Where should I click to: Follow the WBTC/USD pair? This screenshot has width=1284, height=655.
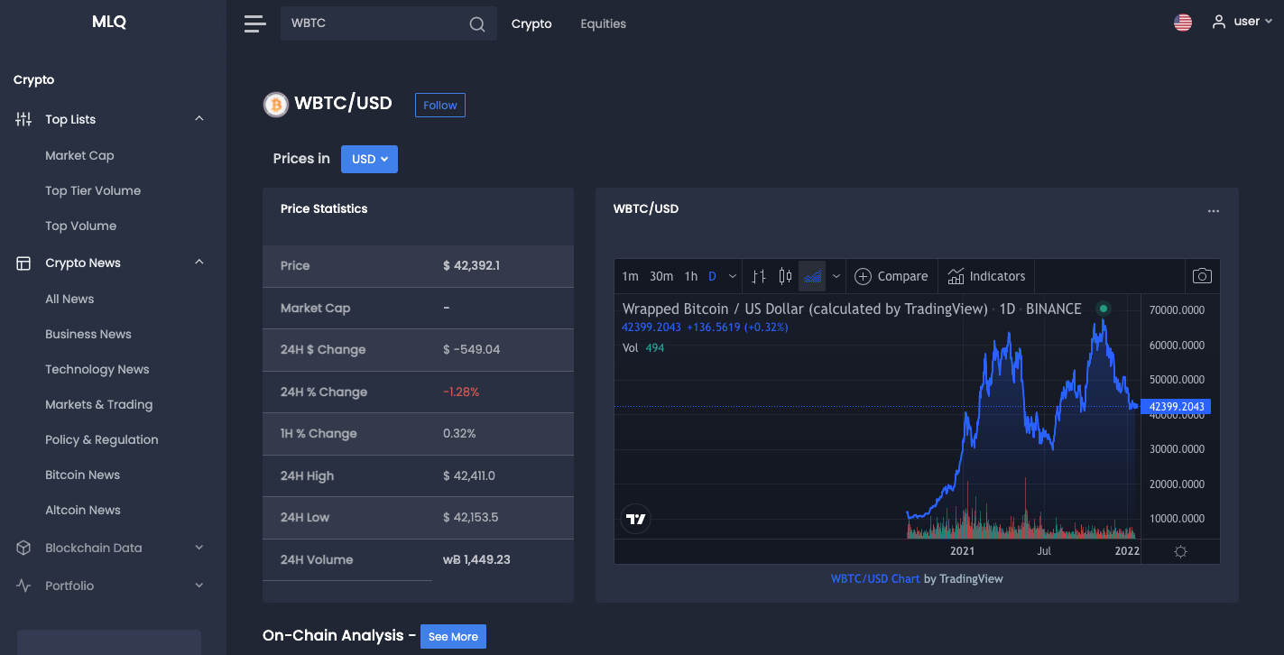pyautogui.click(x=440, y=106)
